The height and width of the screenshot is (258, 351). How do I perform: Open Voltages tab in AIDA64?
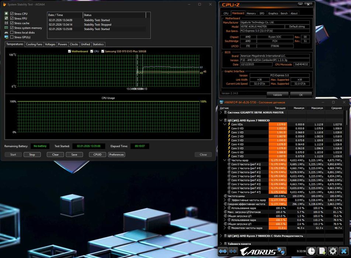(x=50, y=44)
